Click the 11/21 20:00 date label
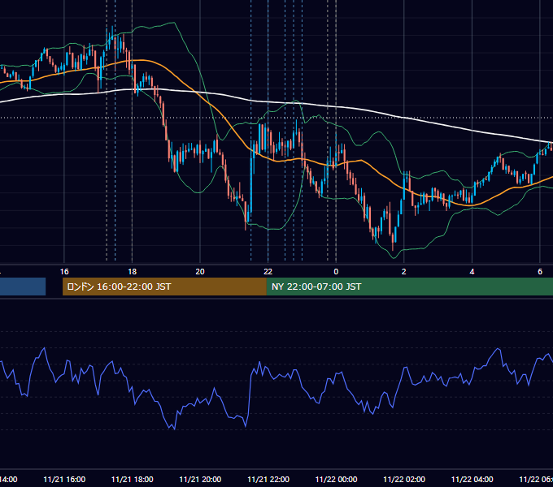Screen dimensions: 553x487 click(x=200, y=479)
